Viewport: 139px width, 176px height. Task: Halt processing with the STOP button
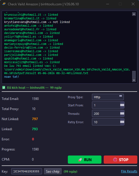tap(121, 160)
